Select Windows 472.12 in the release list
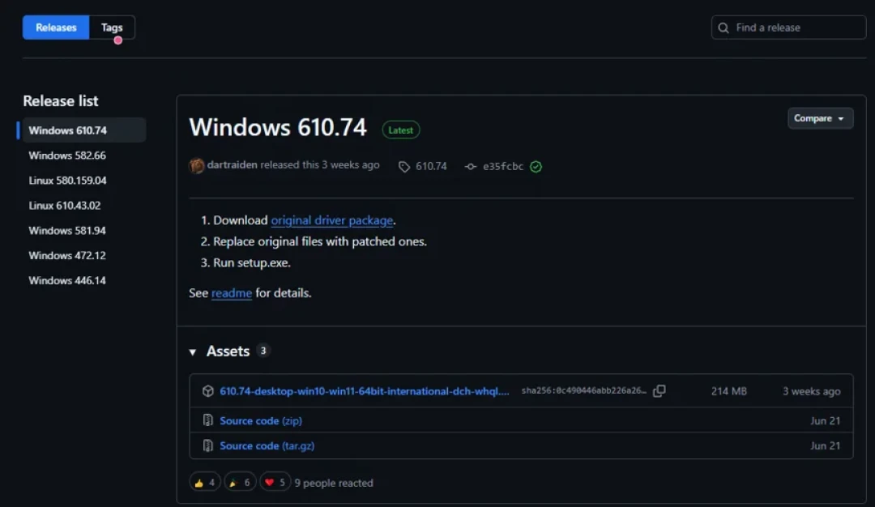Screen dimensions: 875x507 pos(67,256)
